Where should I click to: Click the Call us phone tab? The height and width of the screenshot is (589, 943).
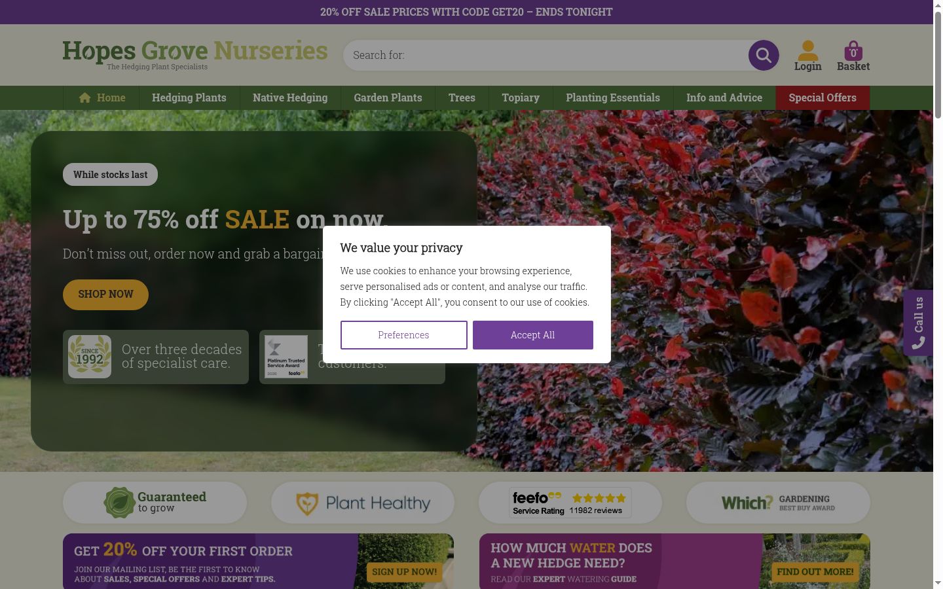pos(918,323)
